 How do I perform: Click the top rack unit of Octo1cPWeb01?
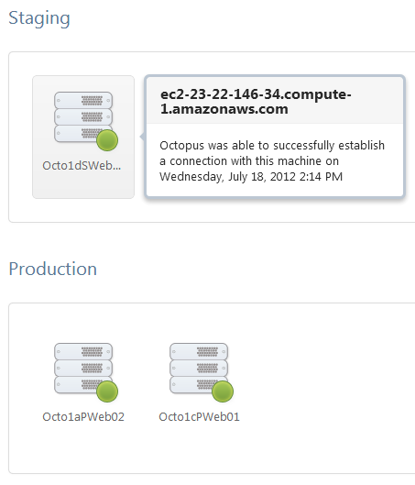pos(199,351)
